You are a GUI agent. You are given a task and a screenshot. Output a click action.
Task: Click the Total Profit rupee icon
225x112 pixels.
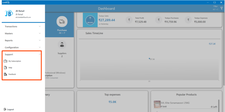(129, 20)
